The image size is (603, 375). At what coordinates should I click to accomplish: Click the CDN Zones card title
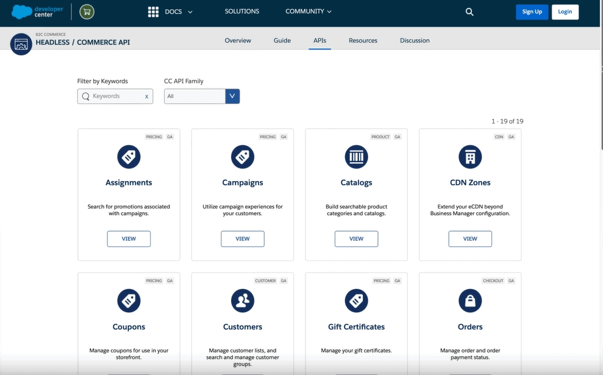point(470,183)
